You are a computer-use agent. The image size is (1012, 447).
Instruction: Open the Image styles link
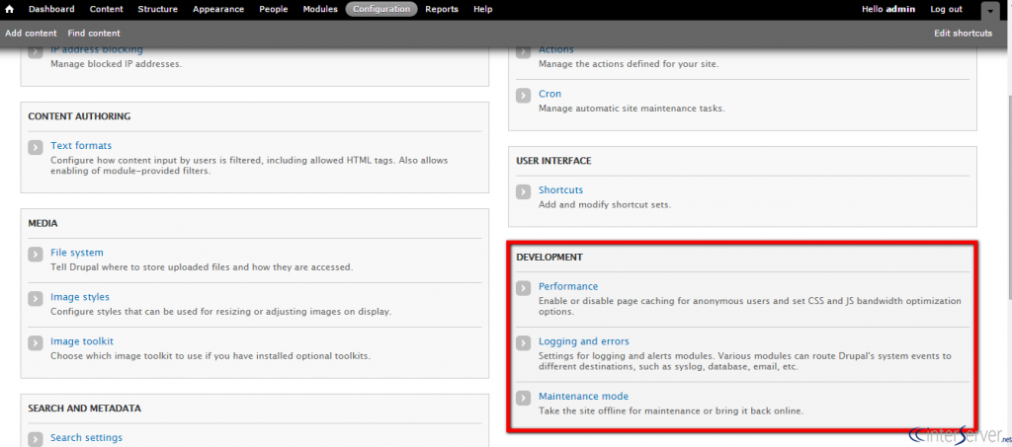[80, 297]
